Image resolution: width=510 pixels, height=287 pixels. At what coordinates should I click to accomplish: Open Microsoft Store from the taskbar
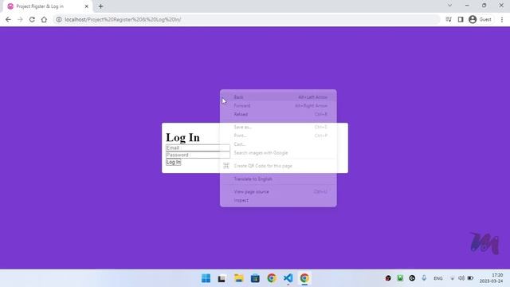pyautogui.click(x=255, y=278)
